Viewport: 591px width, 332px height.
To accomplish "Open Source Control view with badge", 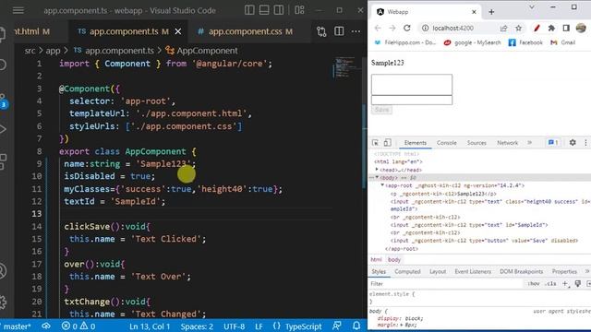I will click(3, 101).
